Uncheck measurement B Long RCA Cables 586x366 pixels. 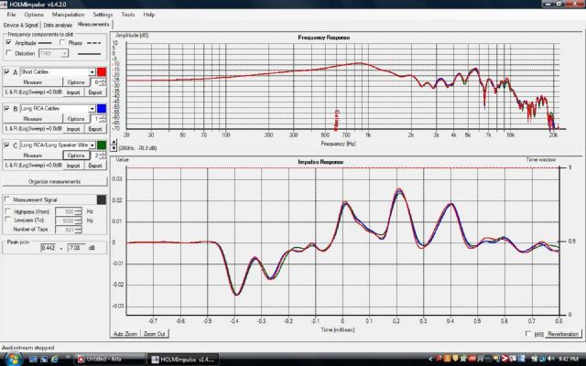pos(6,108)
